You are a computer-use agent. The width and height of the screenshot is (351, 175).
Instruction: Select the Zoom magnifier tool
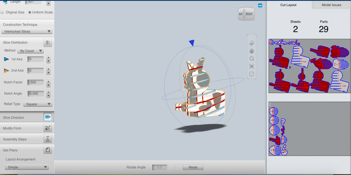252,58
